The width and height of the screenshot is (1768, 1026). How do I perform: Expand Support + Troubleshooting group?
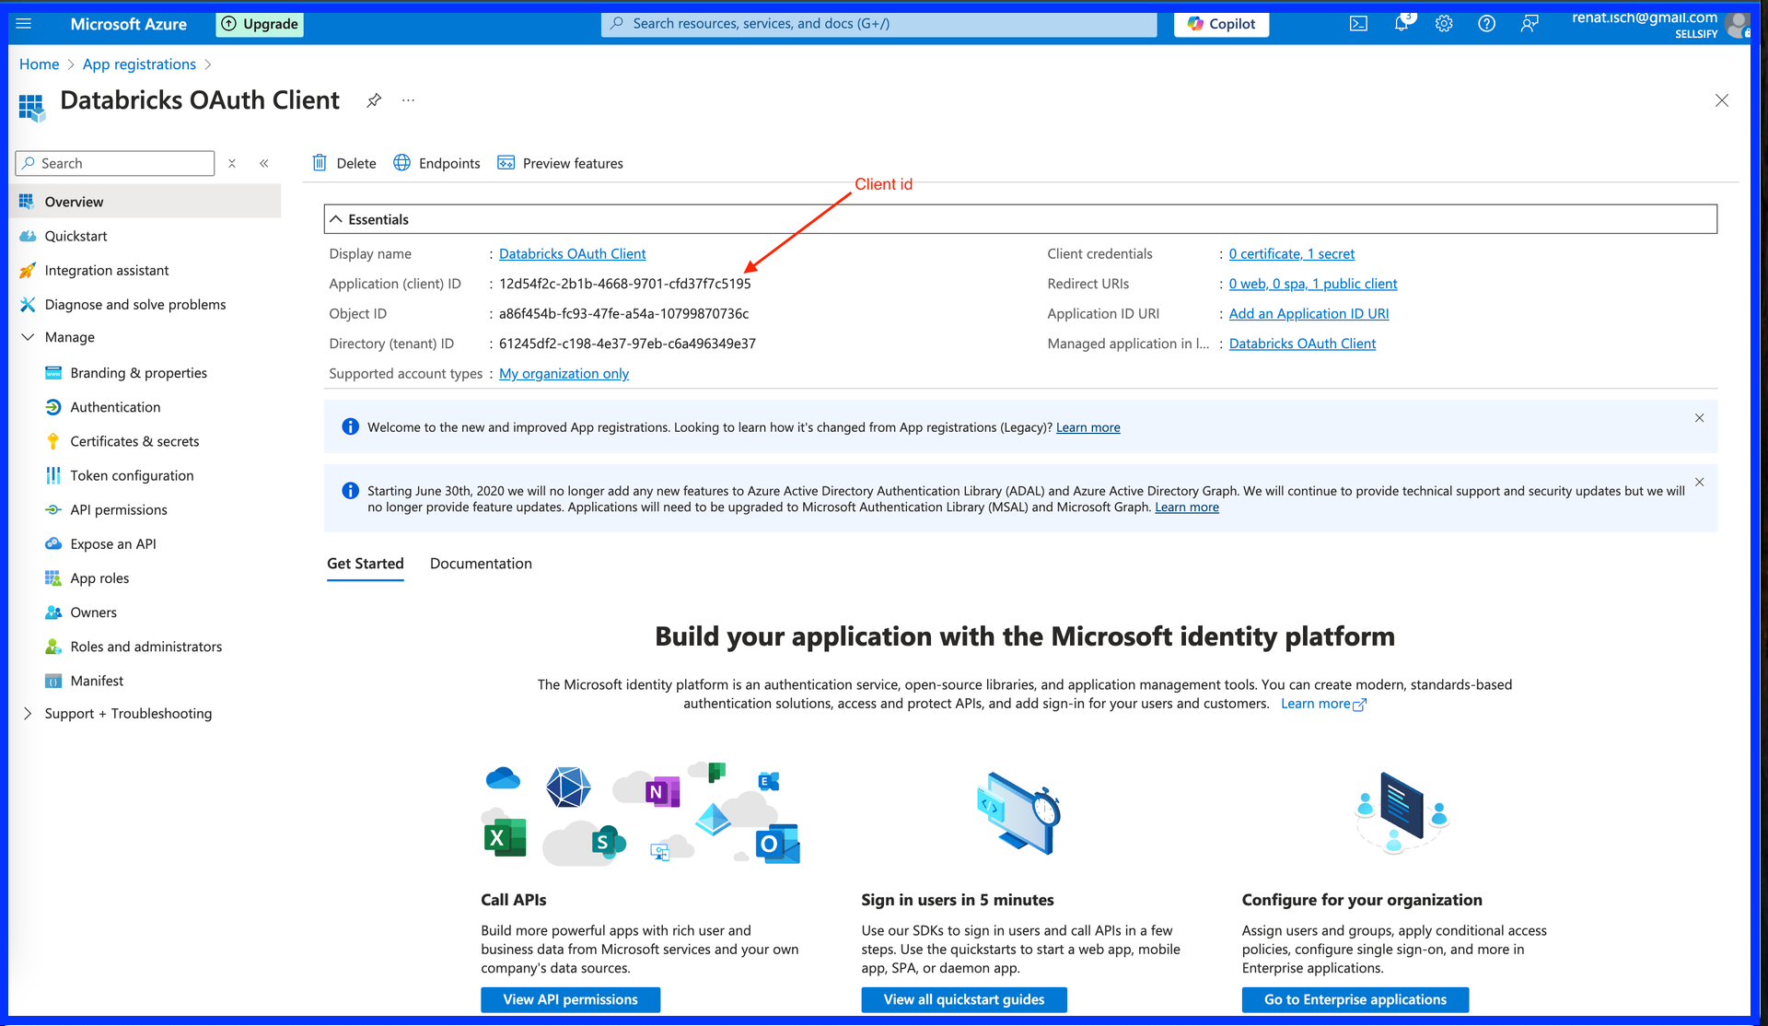pyautogui.click(x=28, y=714)
